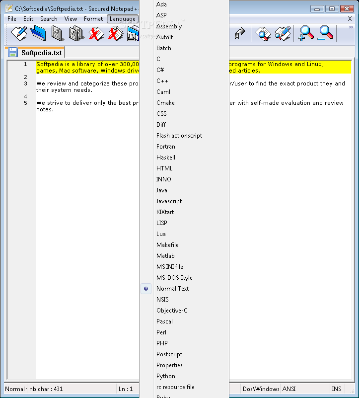
Task: Close the current document (single red X page icon)
Action: pyautogui.click(x=96, y=33)
